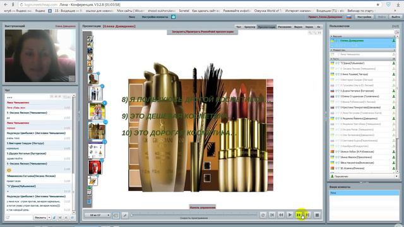Select the red face slide thumbnail

[x=95, y=167]
